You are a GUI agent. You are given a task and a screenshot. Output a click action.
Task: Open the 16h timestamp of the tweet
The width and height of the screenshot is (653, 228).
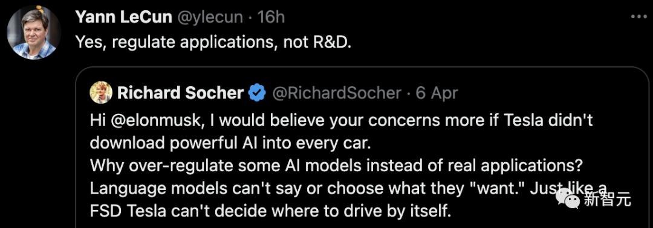point(271,17)
